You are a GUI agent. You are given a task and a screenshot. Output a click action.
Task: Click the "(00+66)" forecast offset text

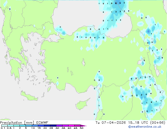point(158,123)
